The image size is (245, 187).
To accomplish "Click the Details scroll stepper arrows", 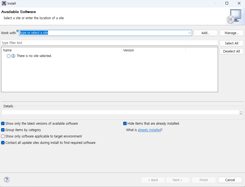I will [241, 113].
